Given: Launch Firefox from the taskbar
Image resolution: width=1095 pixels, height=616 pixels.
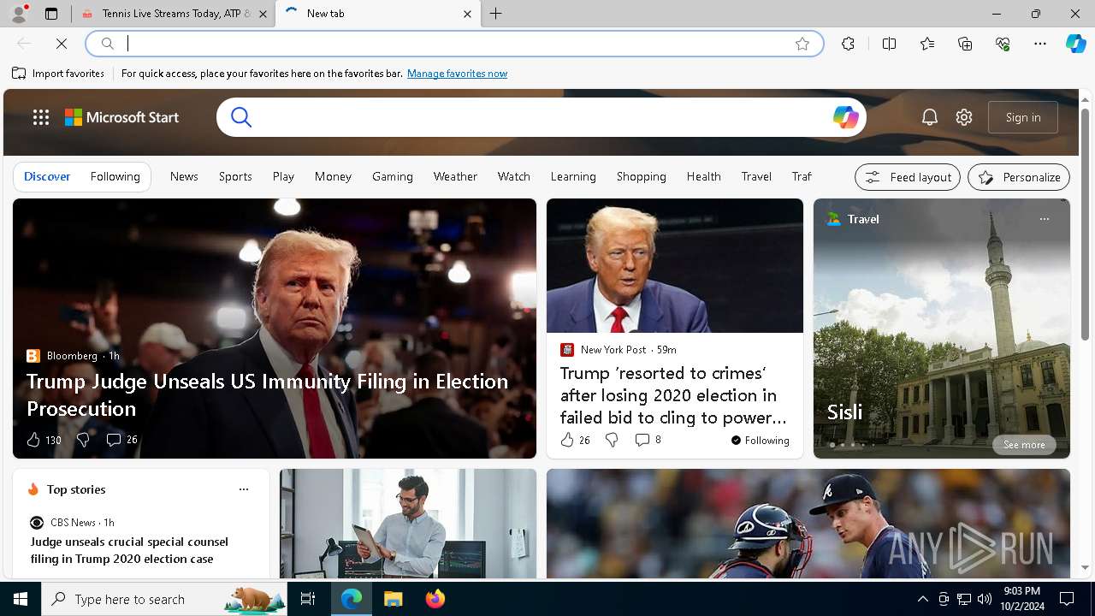Looking at the screenshot, I should pyautogui.click(x=435, y=599).
